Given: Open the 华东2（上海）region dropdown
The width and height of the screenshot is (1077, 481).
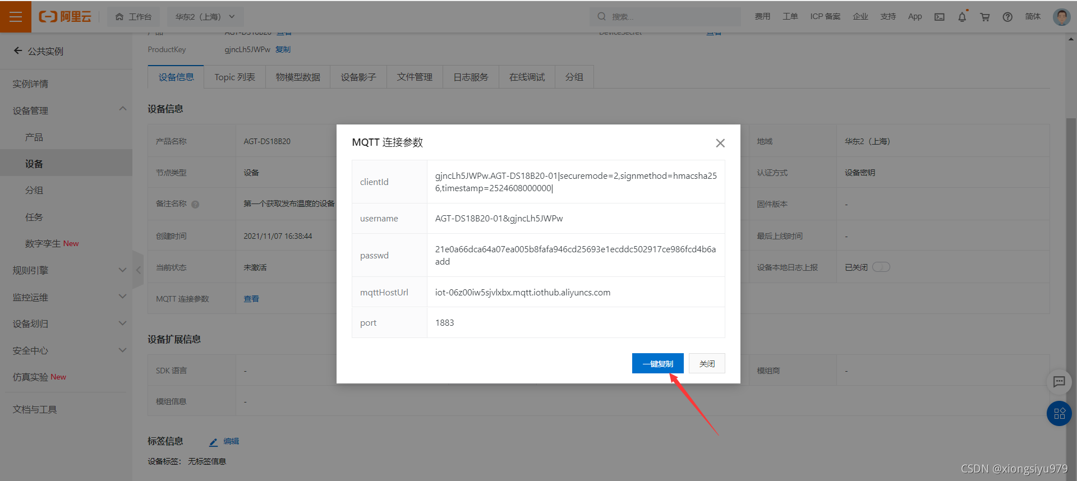Looking at the screenshot, I should [205, 17].
